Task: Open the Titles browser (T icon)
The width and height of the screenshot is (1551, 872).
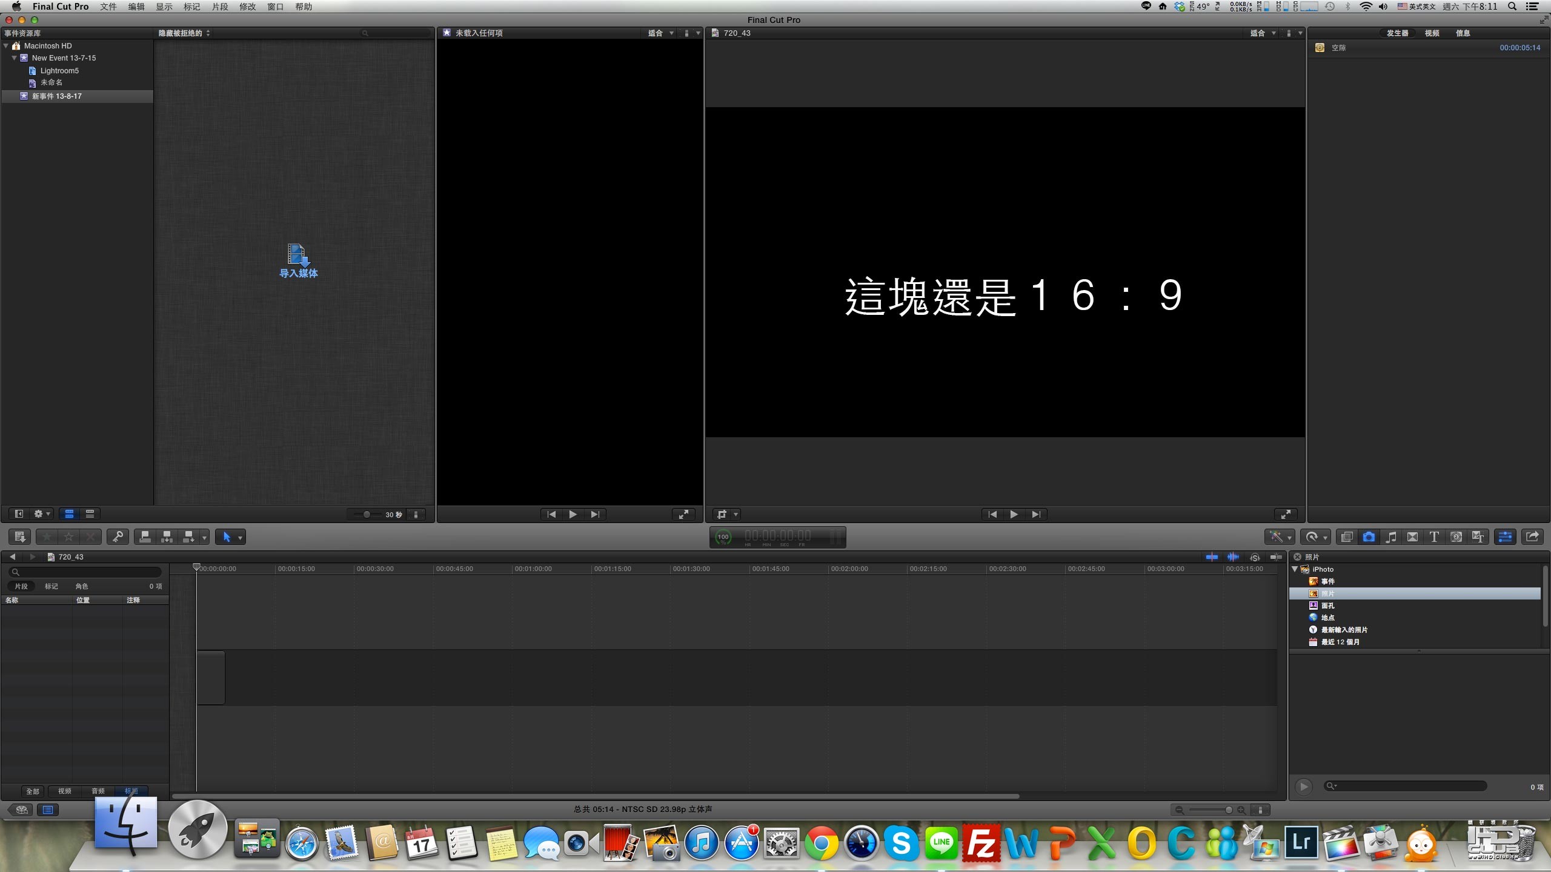Action: [x=1433, y=537]
